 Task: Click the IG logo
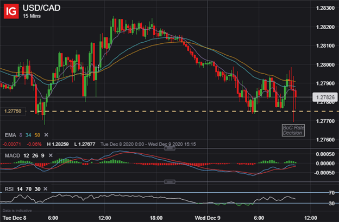tap(11, 11)
